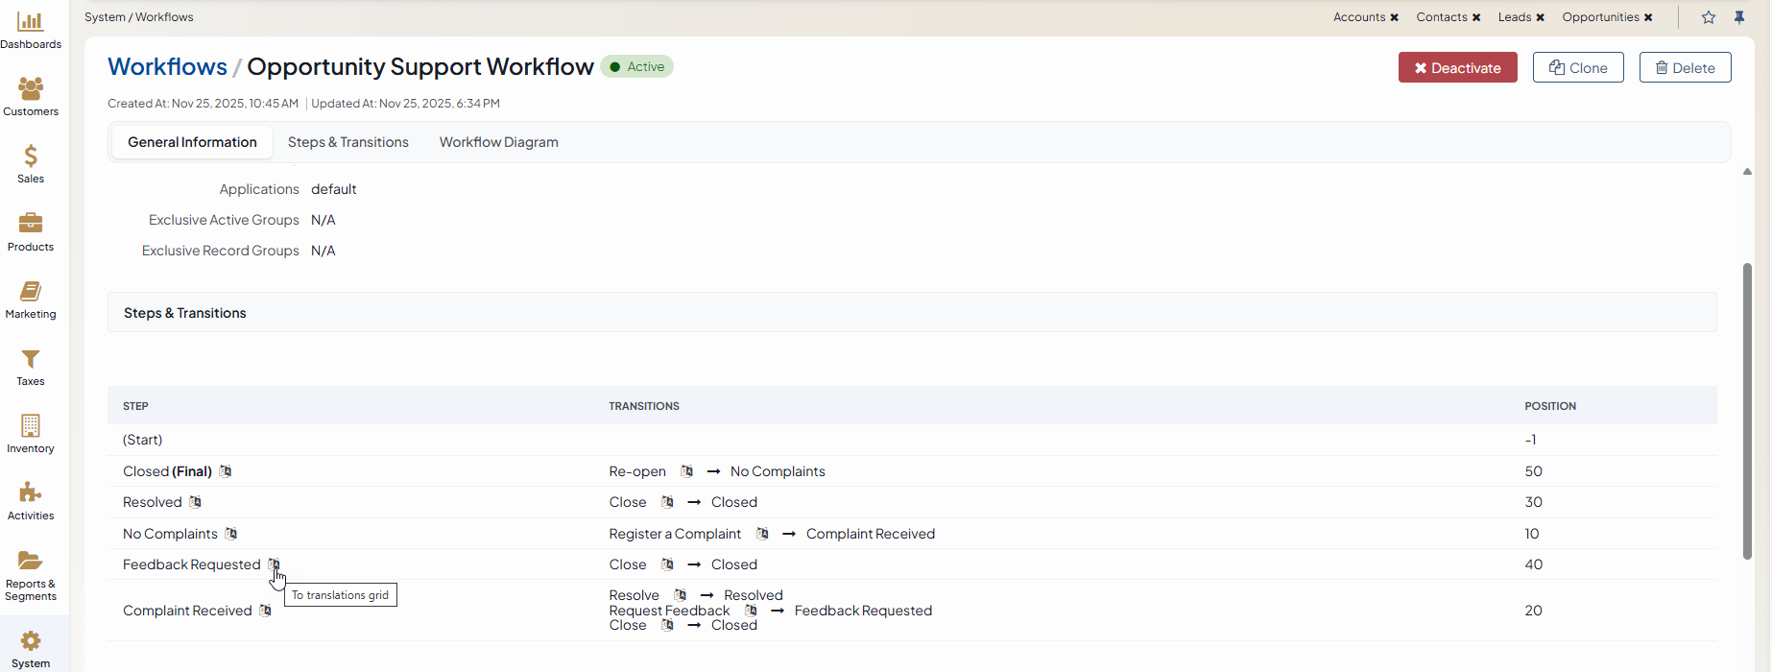Screen dimensions: 1772x672
Task: Mark page as favorite with star icon
Action: click(1709, 17)
